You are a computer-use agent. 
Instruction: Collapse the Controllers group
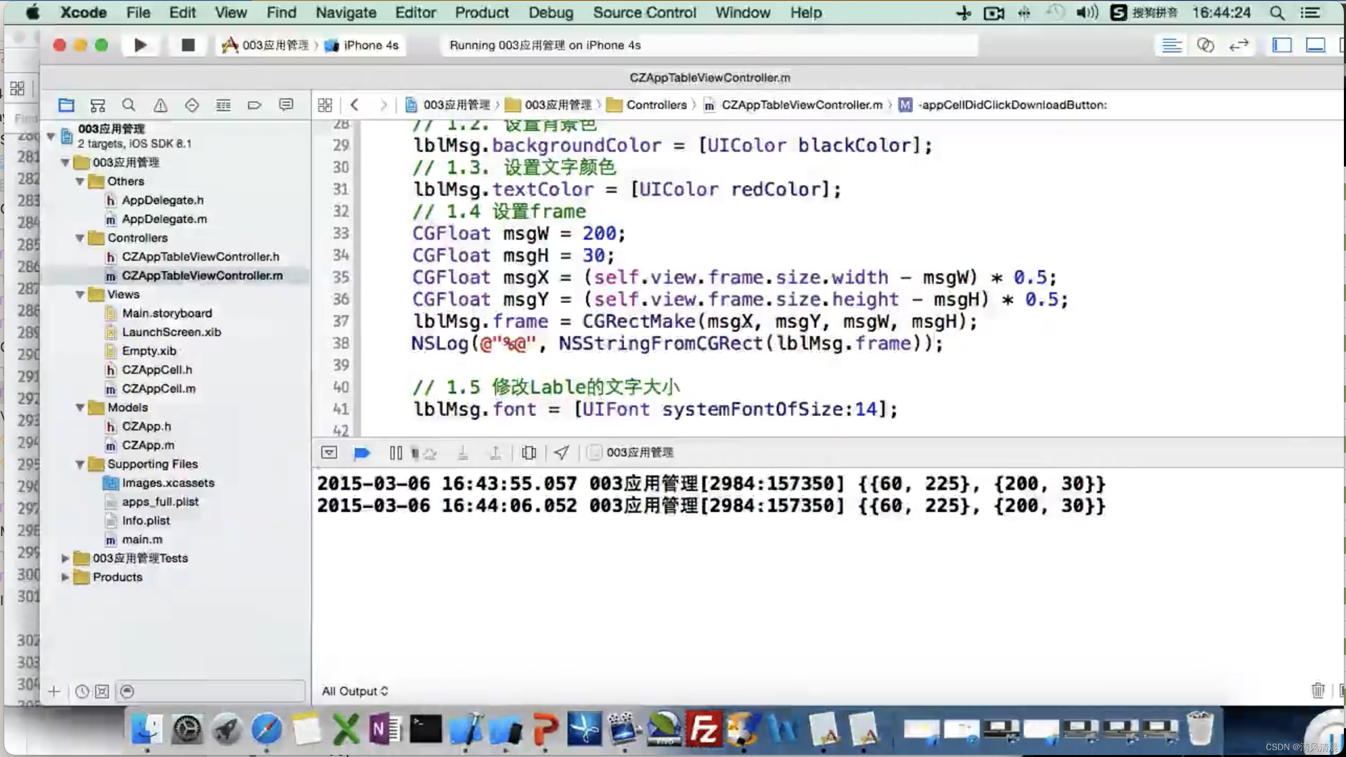pyautogui.click(x=80, y=238)
